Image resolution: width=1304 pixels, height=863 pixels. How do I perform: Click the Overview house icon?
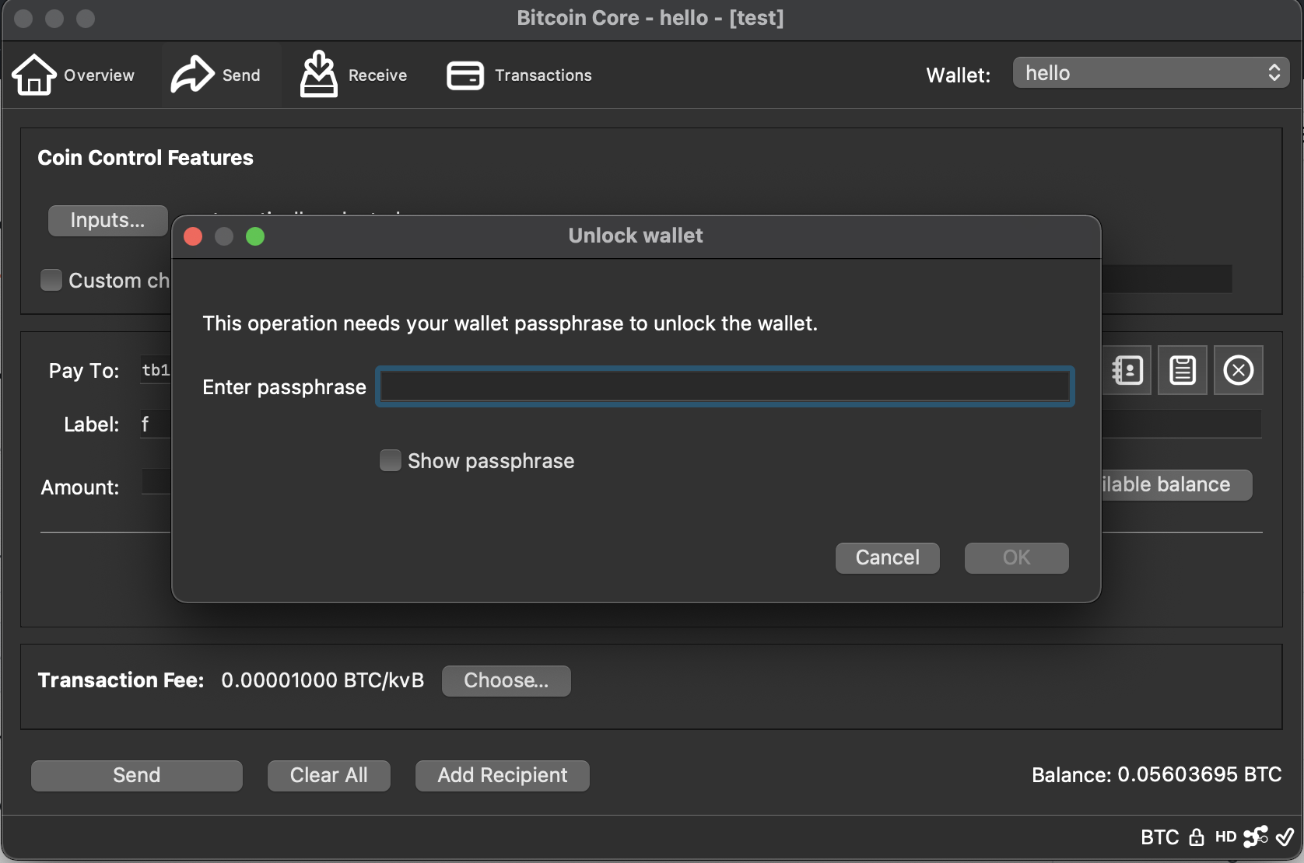34,75
